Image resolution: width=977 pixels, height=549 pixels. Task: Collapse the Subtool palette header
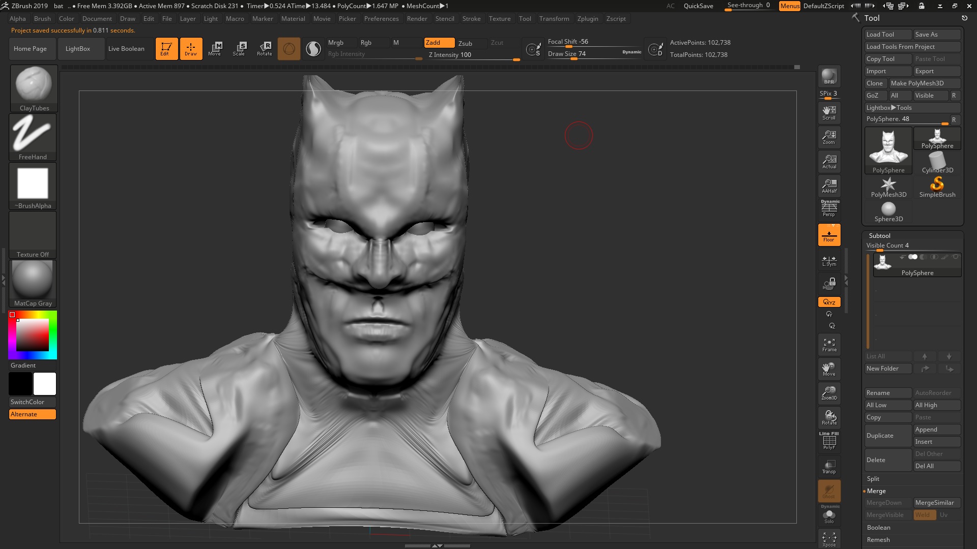[x=880, y=236]
